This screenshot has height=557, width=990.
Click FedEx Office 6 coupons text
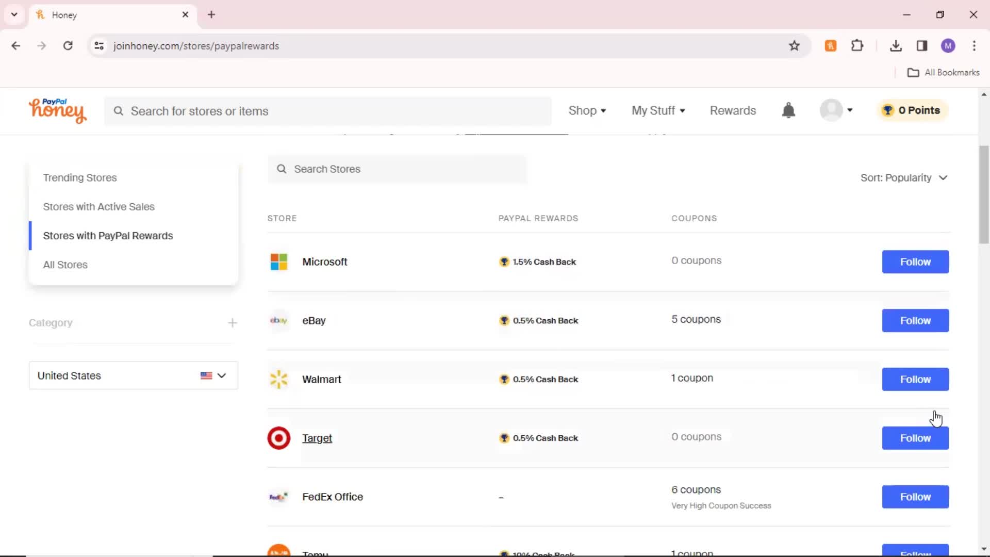tap(696, 490)
